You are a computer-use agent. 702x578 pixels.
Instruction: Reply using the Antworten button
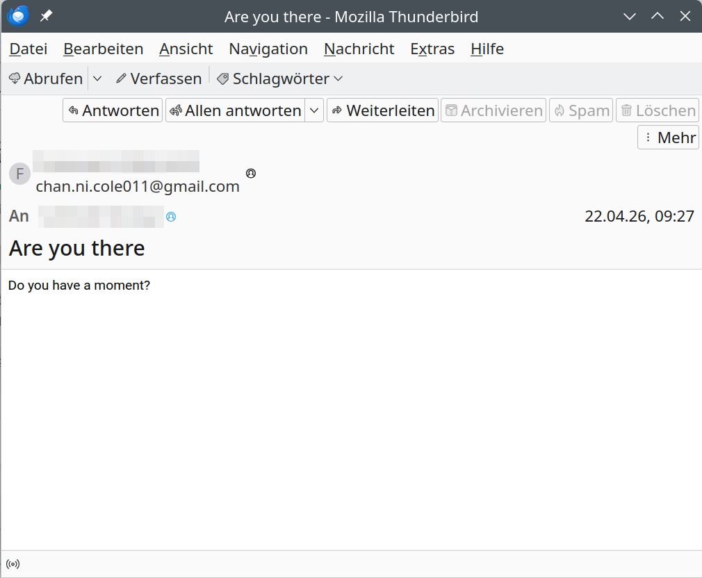pos(113,110)
